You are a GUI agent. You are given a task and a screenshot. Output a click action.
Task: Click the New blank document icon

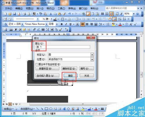(6, 14)
